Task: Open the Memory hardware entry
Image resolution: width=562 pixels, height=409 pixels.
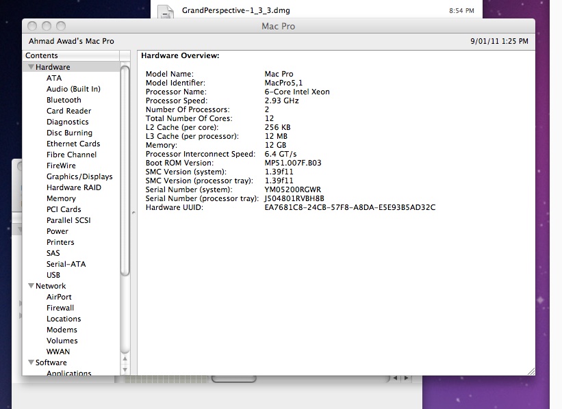Action: 62,198
